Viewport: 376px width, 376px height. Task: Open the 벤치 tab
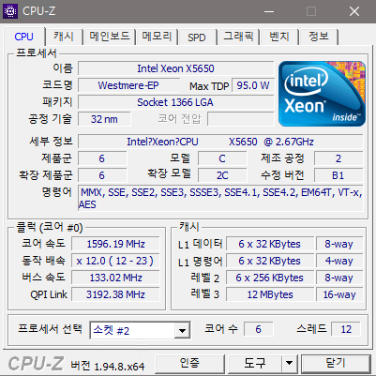tap(279, 37)
